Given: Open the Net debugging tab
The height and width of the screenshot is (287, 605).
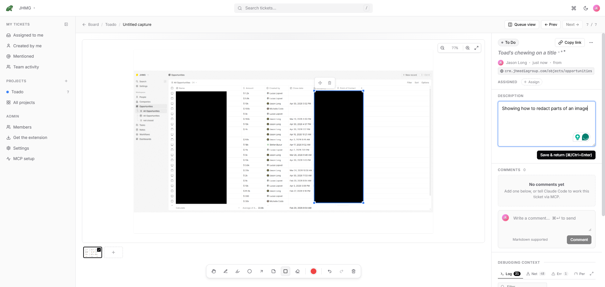Looking at the screenshot, I should tap(536, 274).
